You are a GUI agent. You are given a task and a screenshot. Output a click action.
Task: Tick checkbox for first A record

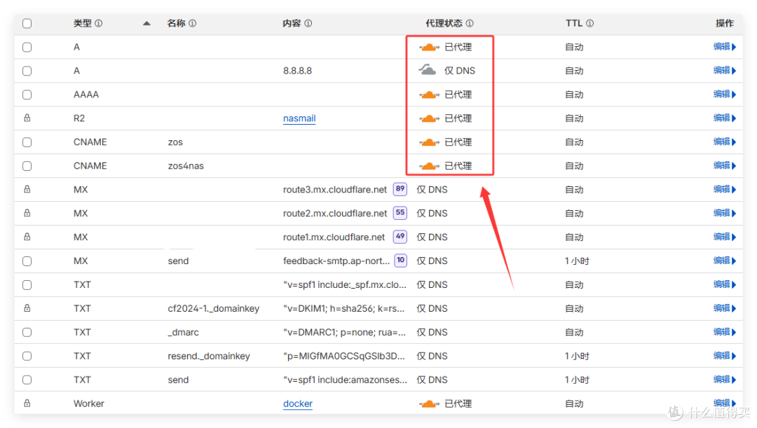pyautogui.click(x=27, y=47)
